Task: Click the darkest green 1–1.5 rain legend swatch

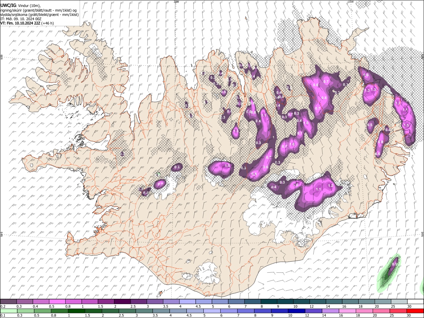Action: tap(76, 311)
